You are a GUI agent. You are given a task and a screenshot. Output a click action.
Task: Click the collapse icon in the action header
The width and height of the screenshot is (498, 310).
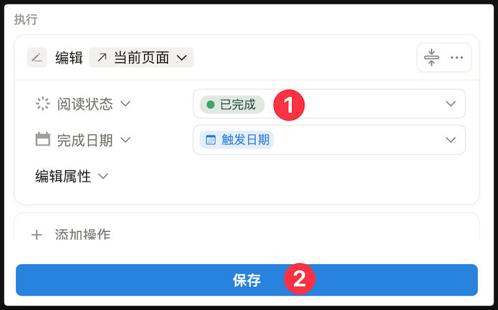click(431, 57)
